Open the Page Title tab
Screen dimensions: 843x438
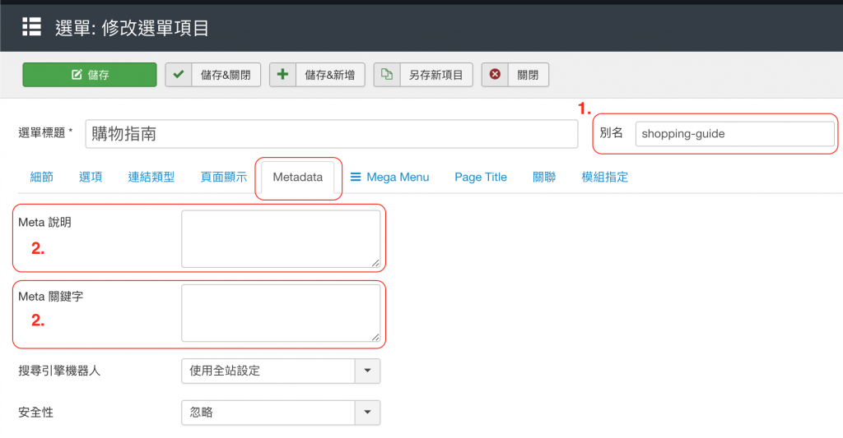coord(480,177)
